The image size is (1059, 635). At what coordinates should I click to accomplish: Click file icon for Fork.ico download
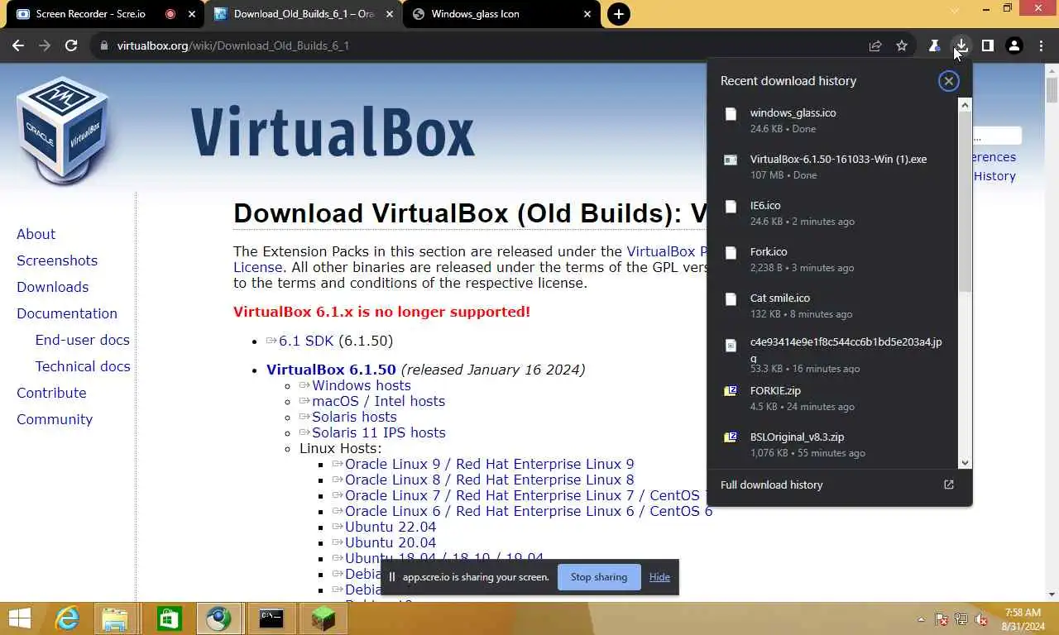point(731,253)
